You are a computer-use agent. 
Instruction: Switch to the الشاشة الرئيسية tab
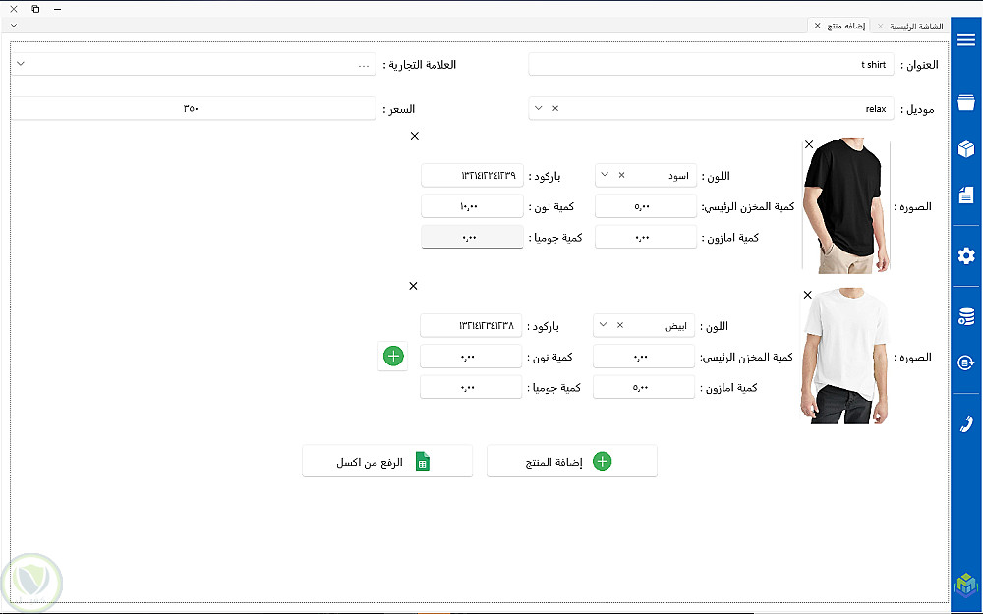point(916,26)
